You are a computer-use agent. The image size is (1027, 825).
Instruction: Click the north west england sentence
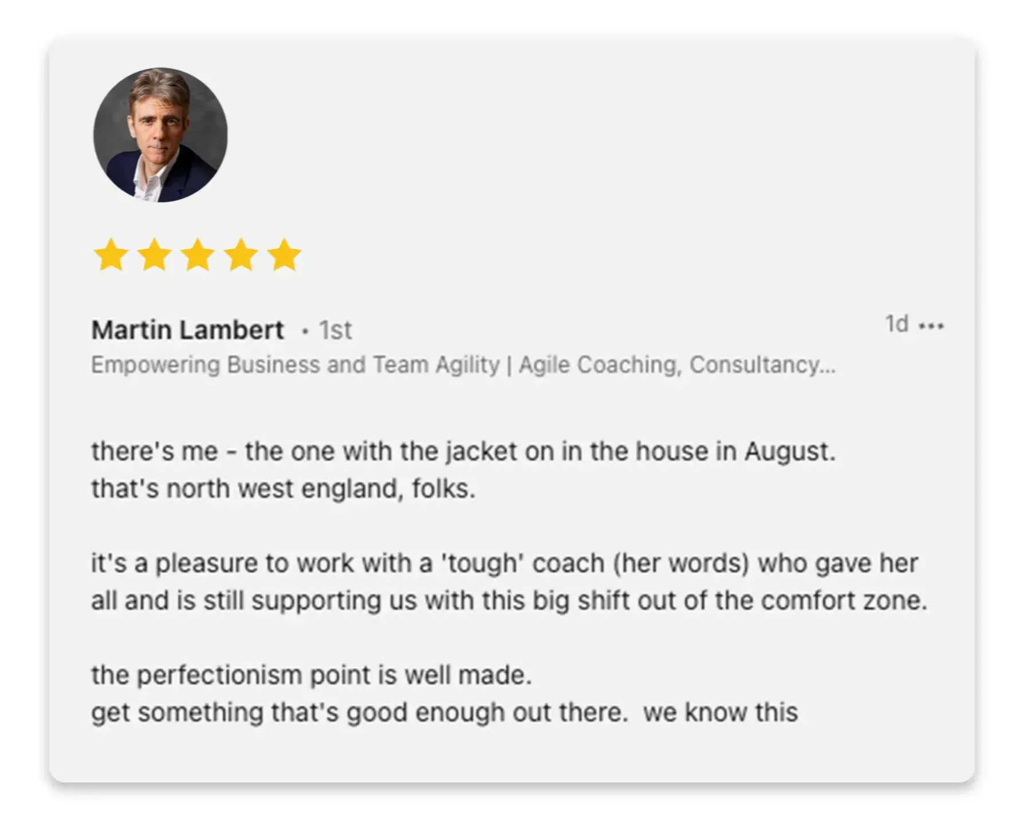click(x=283, y=489)
